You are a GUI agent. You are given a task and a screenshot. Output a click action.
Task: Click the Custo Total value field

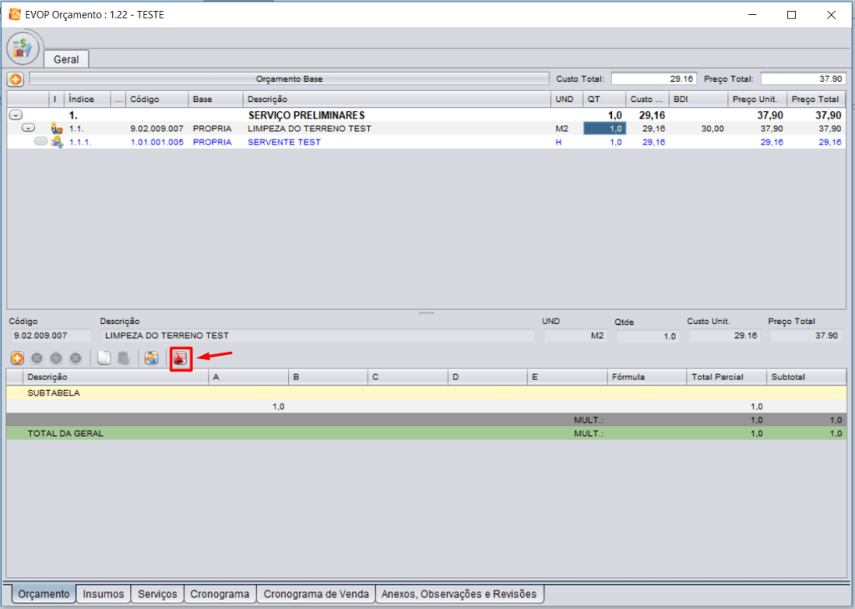click(652, 78)
